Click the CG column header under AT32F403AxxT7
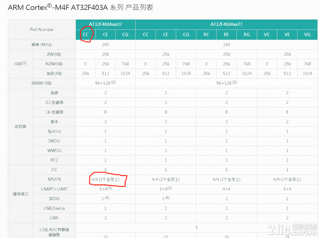The width and height of the screenshot is (319, 238). click(x=186, y=35)
